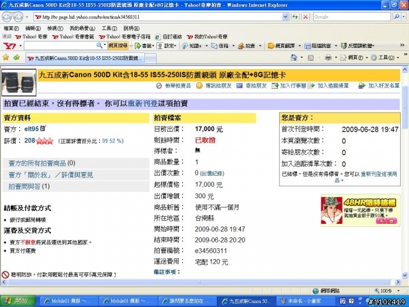The height and width of the screenshot is (307, 409).
Task: Open the 工具(T) menu
Action: [x=109, y=28]
